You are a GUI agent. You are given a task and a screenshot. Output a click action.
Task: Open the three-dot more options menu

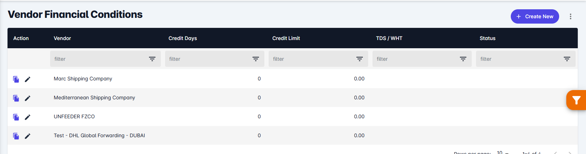[x=571, y=16]
